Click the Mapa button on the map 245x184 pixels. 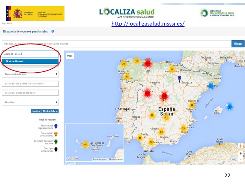[70, 56]
